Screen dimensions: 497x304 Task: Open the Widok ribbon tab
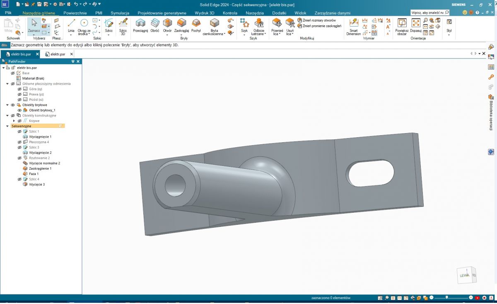coord(300,13)
